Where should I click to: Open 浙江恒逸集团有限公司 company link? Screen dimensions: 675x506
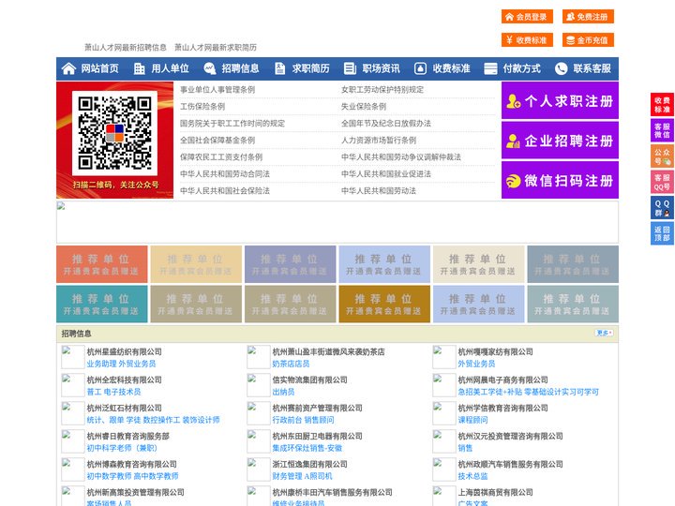310,464
